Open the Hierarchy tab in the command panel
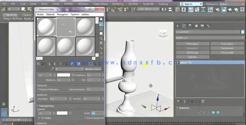Screen dimensions: 246x125 point(190,26)
